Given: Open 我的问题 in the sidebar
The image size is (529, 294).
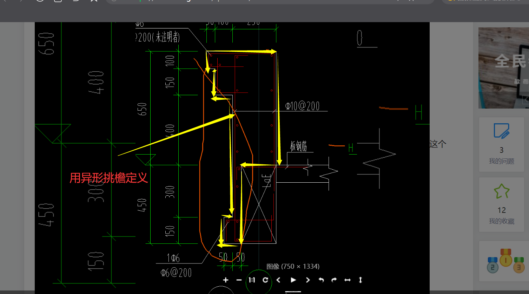Looking at the screenshot, I should point(502,144).
